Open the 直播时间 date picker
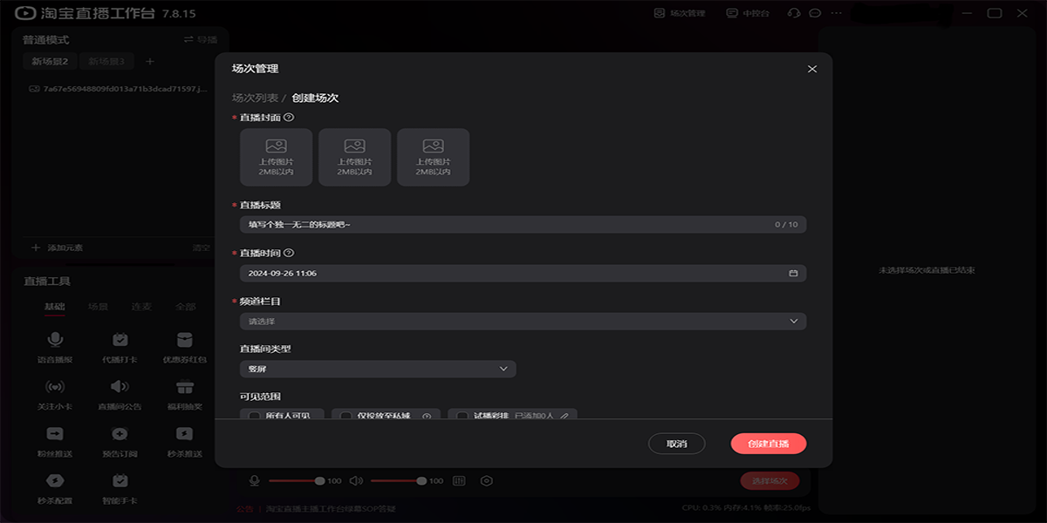The image size is (1047, 523). pyautogui.click(x=793, y=273)
